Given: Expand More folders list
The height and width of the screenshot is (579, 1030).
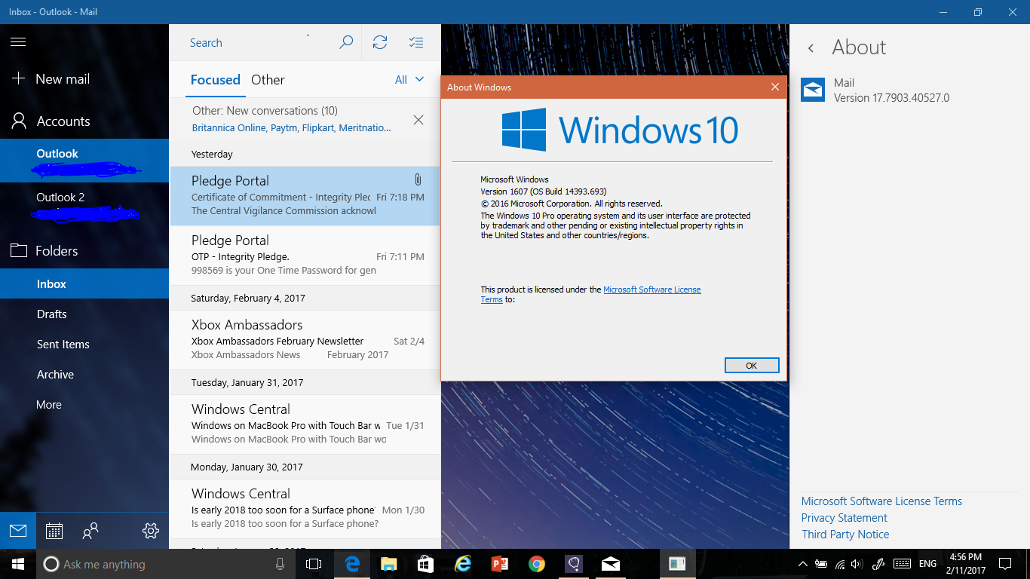Looking at the screenshot, I should click(x=49, y=405).
